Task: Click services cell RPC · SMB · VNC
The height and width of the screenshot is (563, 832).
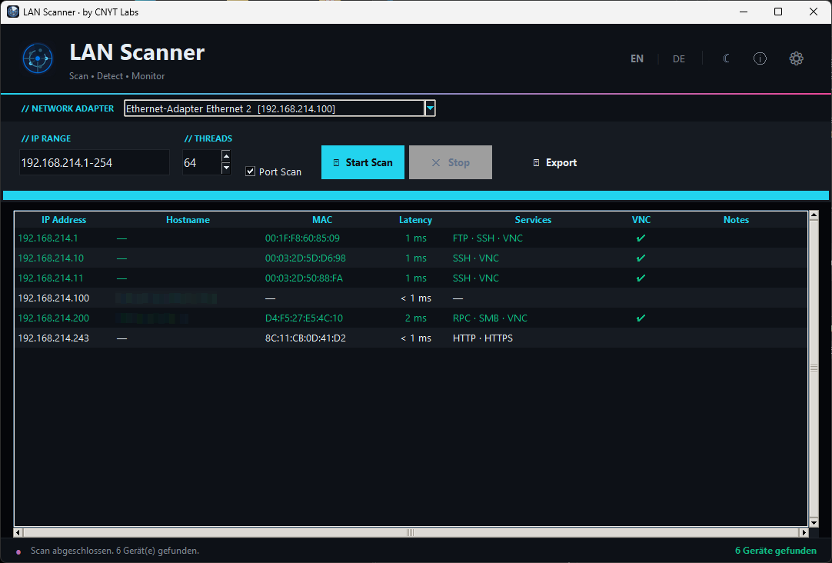Action: 491,318
